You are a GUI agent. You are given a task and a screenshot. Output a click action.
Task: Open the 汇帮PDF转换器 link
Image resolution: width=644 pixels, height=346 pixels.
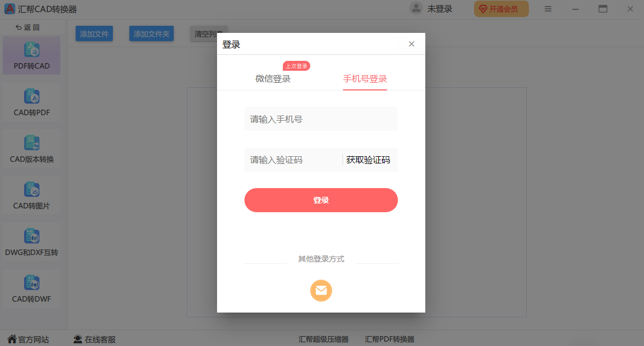pos(389,339)
